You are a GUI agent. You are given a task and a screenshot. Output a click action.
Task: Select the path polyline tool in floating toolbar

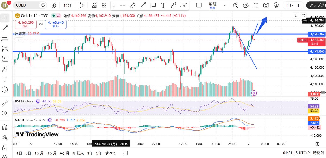[184, 5]
